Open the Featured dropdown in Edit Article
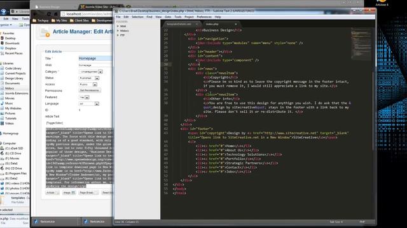 tap(84, 97)
